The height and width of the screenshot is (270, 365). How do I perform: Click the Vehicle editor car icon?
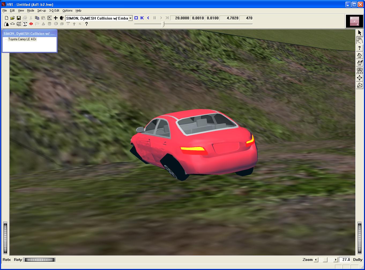point(13,24)
